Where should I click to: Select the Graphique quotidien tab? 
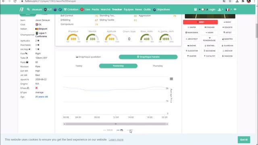(88, 57)
